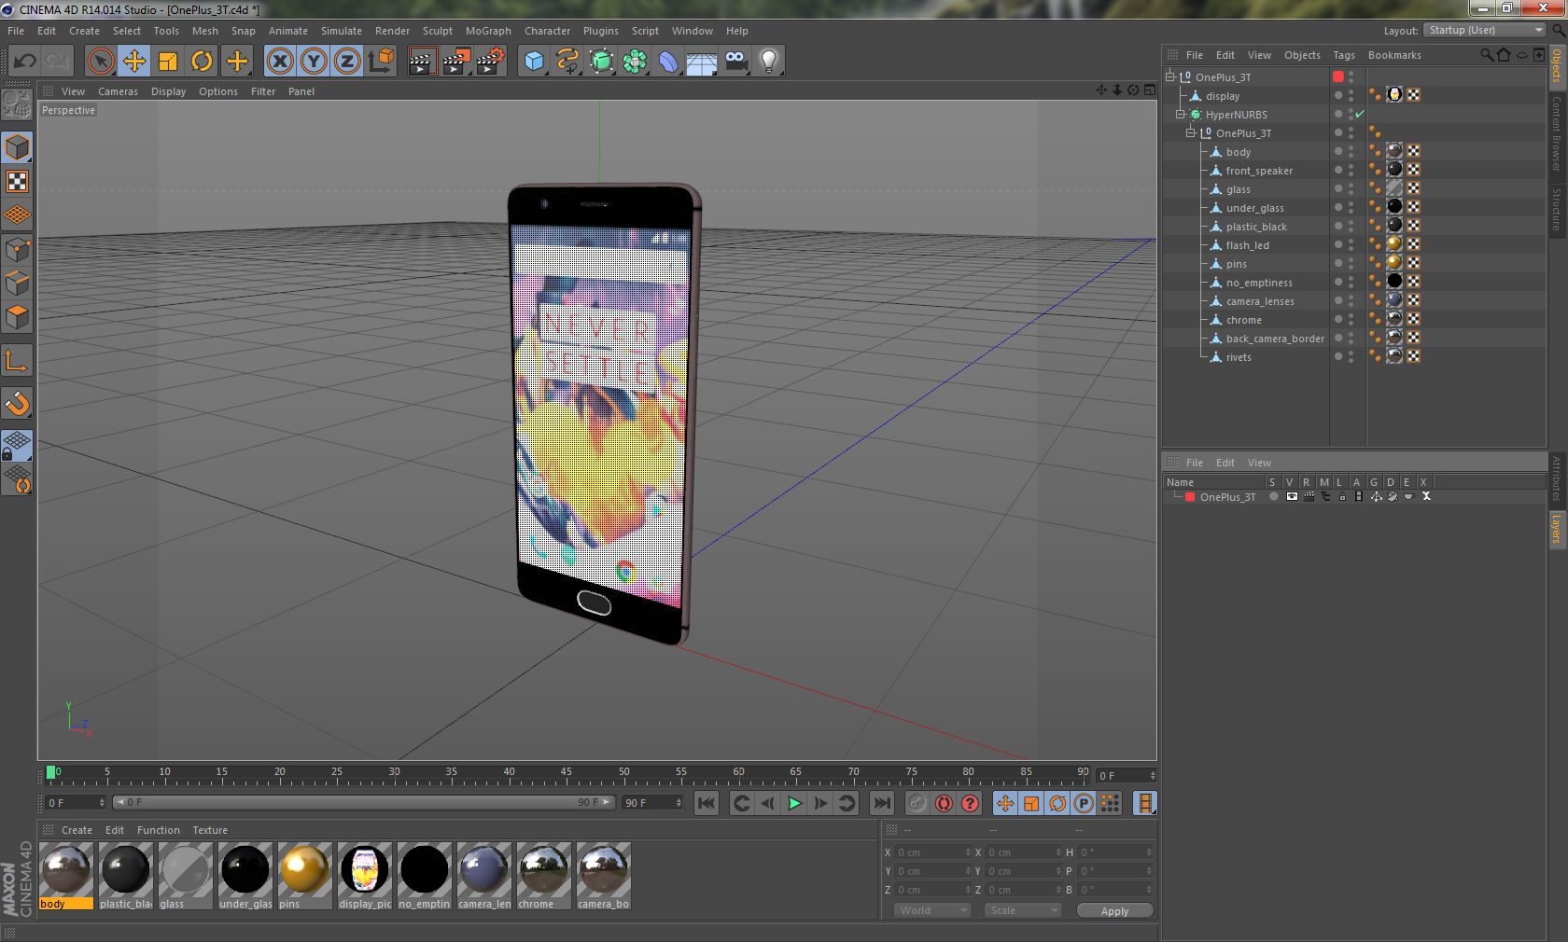Open viewport Cameras menu

pyautogui.click(x=118, y=91)
